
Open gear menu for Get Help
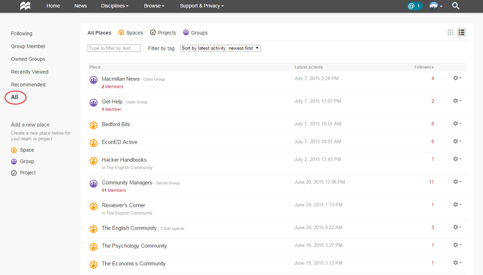(457, 101)
